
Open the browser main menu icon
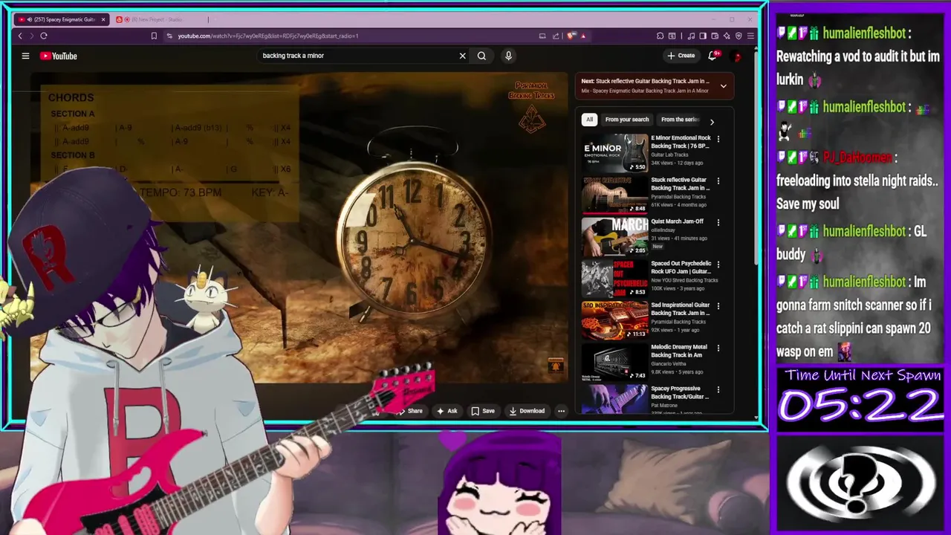point(750,36)
